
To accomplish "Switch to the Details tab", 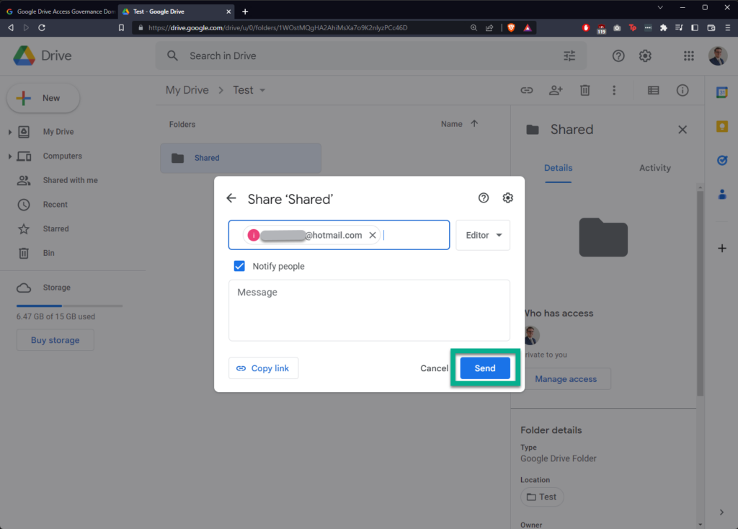I will (x=559, y=168).
